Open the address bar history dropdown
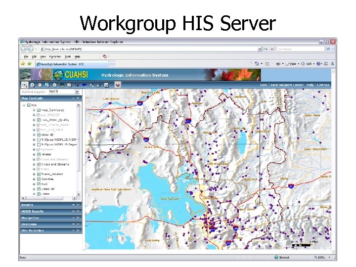356x267 pixels. click(x=260, y=49)
